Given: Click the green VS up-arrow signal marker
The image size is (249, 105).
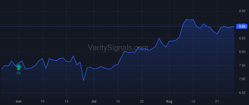Looking at the screenshot, I should click(x=19, y=67).
